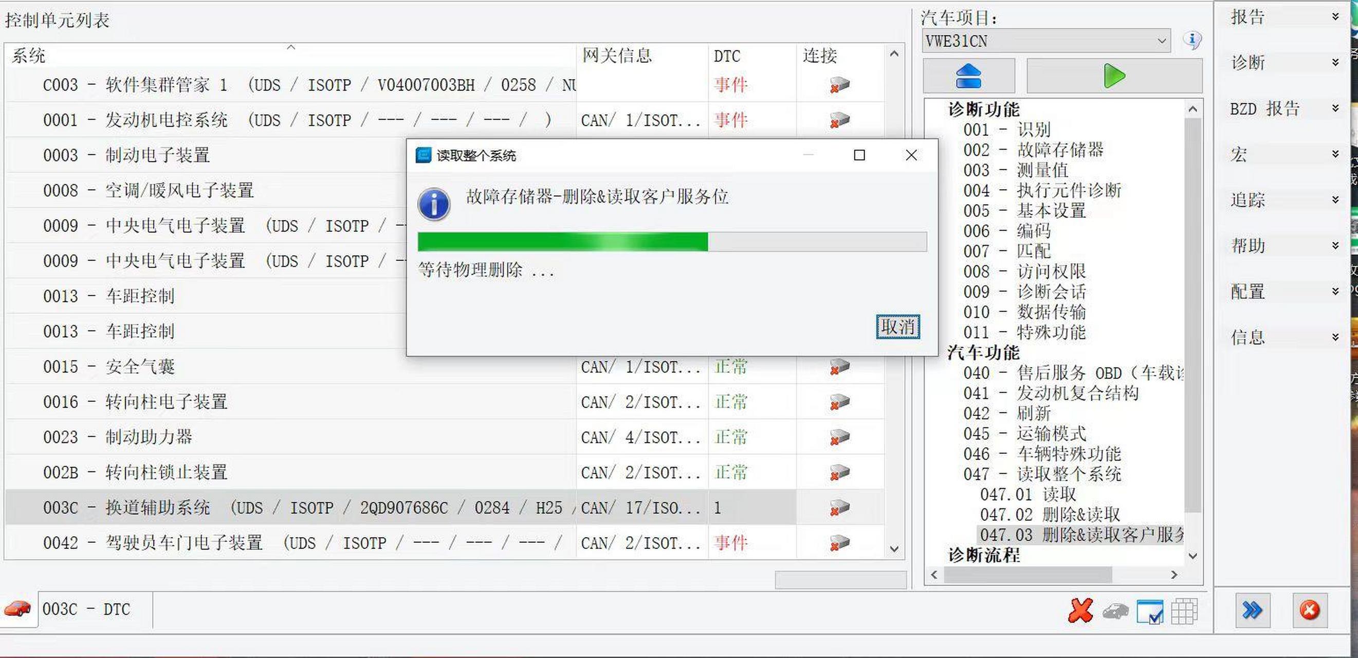Select 047 - 读取整个系统 item
The image size is (1358, 658).
point(1042,474)
